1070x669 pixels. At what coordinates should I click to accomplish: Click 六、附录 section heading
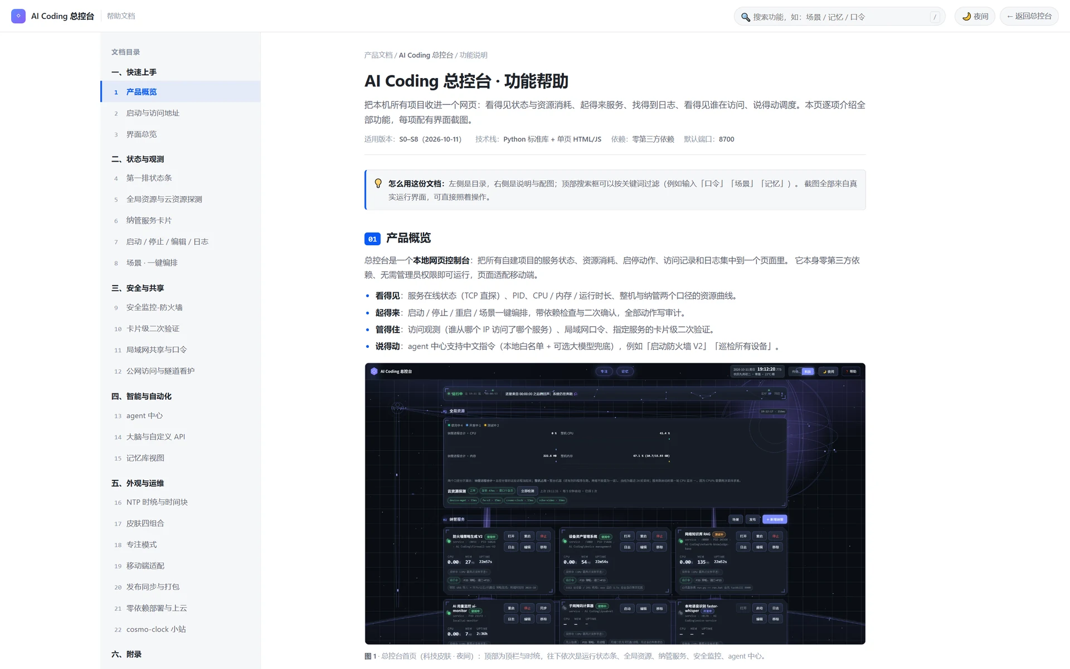(x=127, y=655)
